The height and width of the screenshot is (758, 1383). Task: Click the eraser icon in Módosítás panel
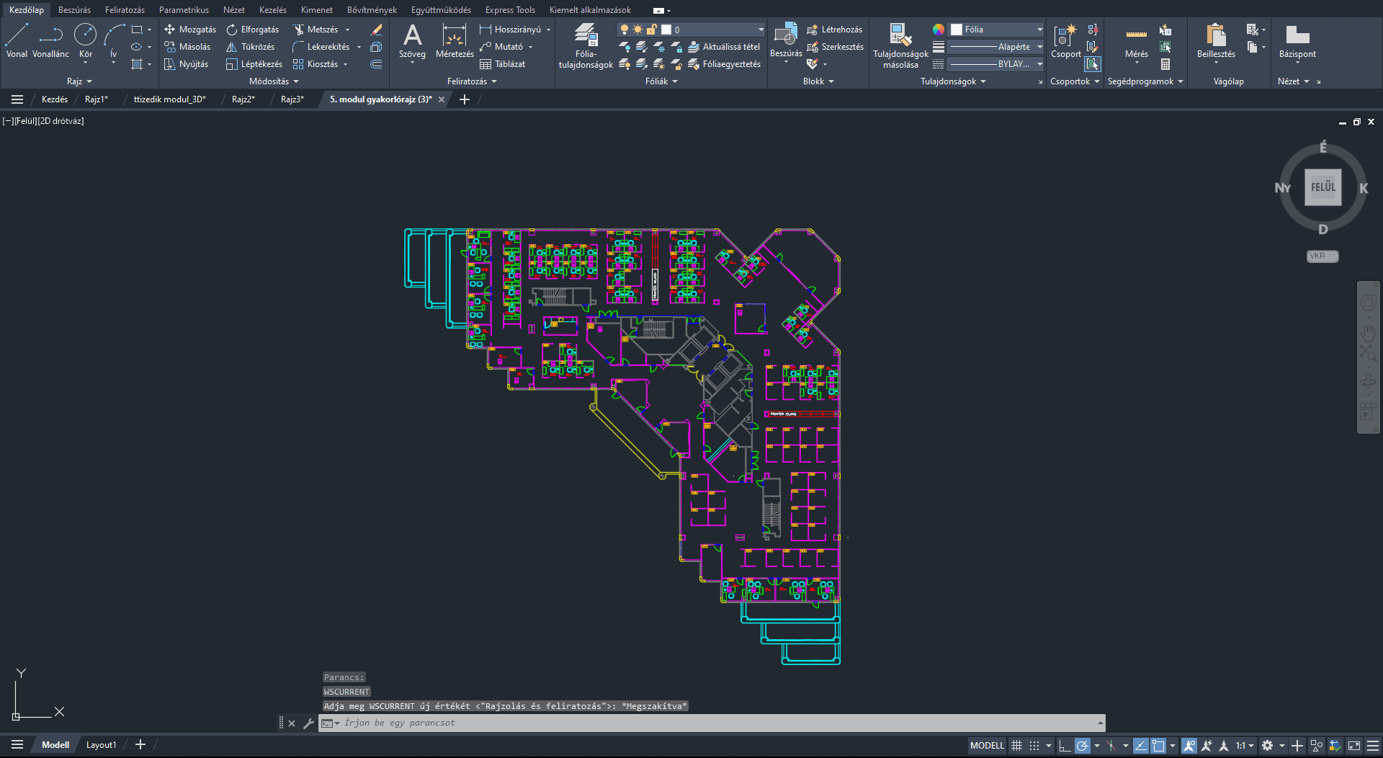376,30
